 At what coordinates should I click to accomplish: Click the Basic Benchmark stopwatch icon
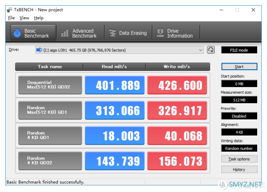pyautogui.click(x=17, y=33)
